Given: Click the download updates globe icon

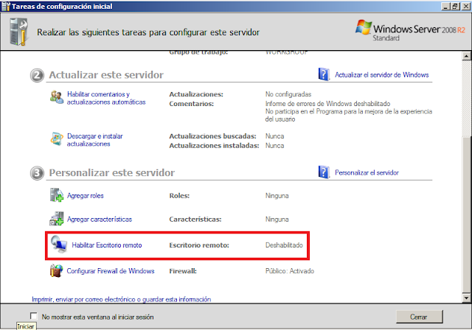Looking at the screenshot, I should [x=57, y=139].
